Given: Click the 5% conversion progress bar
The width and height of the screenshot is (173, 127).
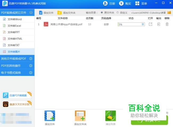Looking at the screenshot, I should click(x=131, y=24).
